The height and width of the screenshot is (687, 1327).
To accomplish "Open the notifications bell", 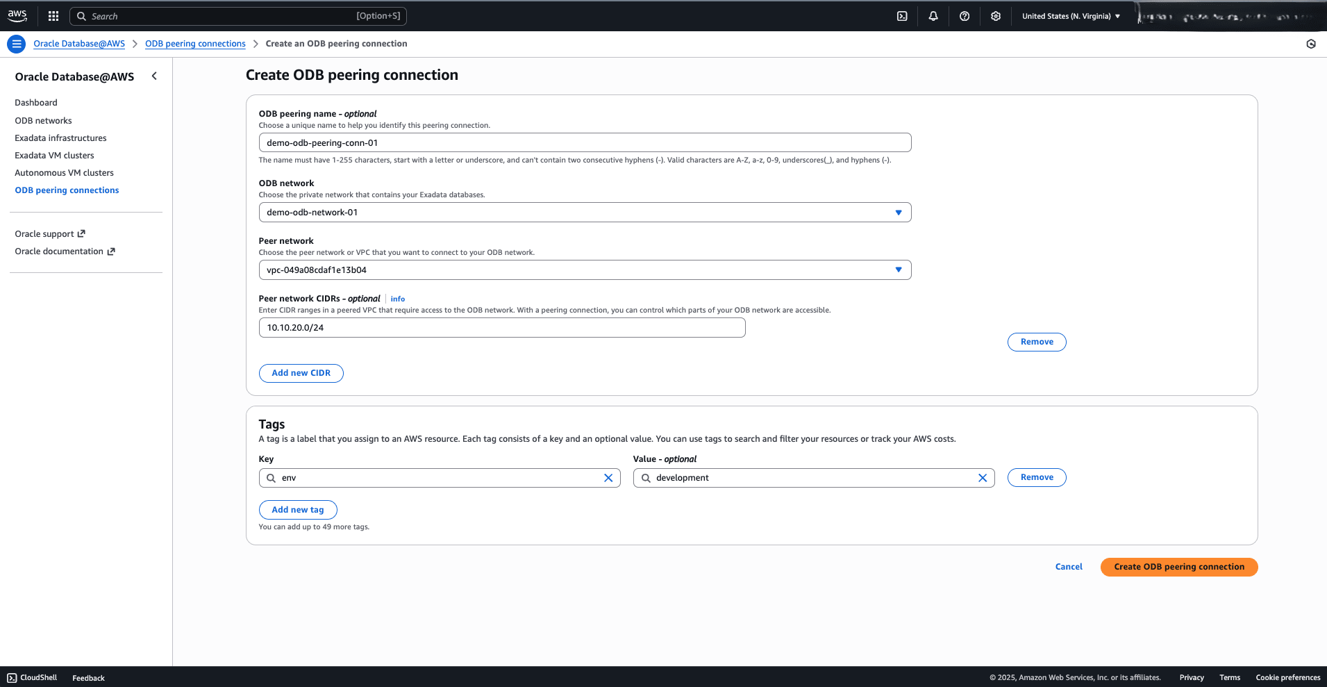I will click(933, 15).
